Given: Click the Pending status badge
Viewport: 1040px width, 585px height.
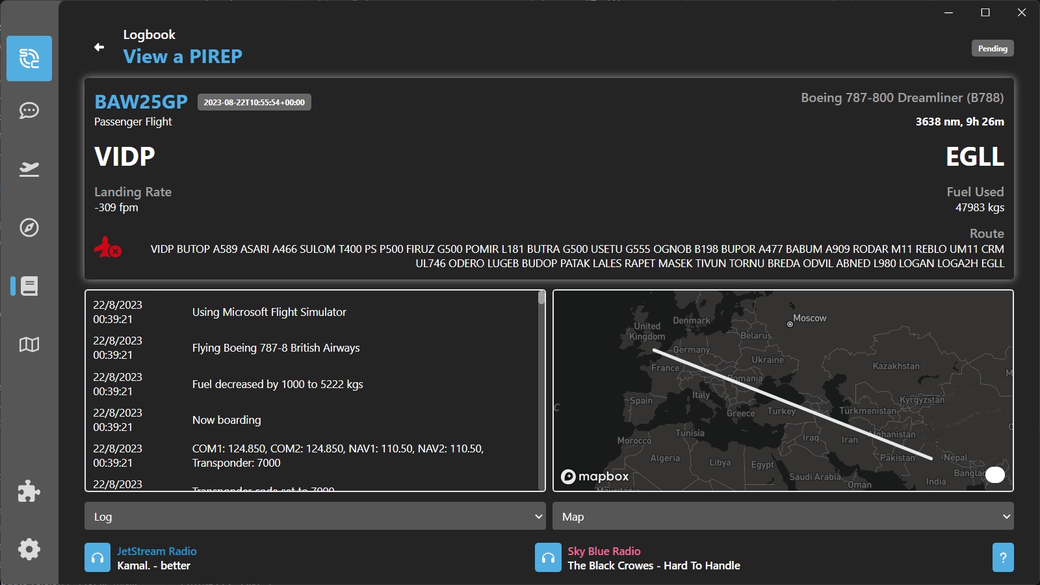Looking at the screenshot, I should 992,49.
